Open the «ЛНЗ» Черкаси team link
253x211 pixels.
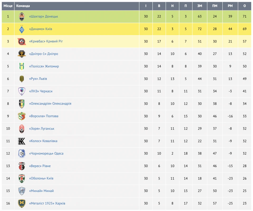pos(41,91)
